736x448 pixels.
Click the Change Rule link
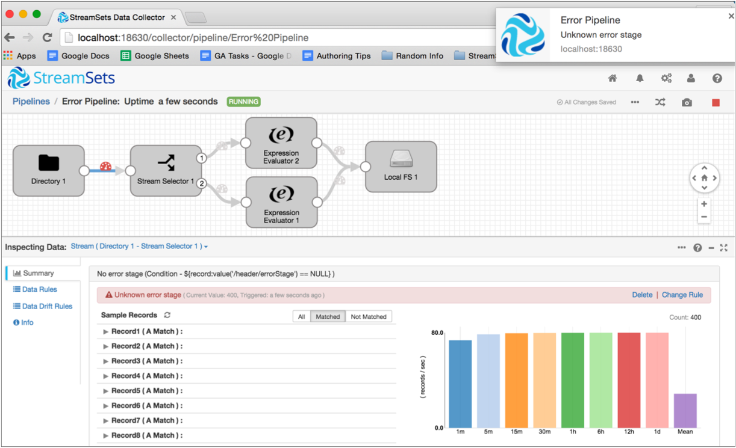682,295
